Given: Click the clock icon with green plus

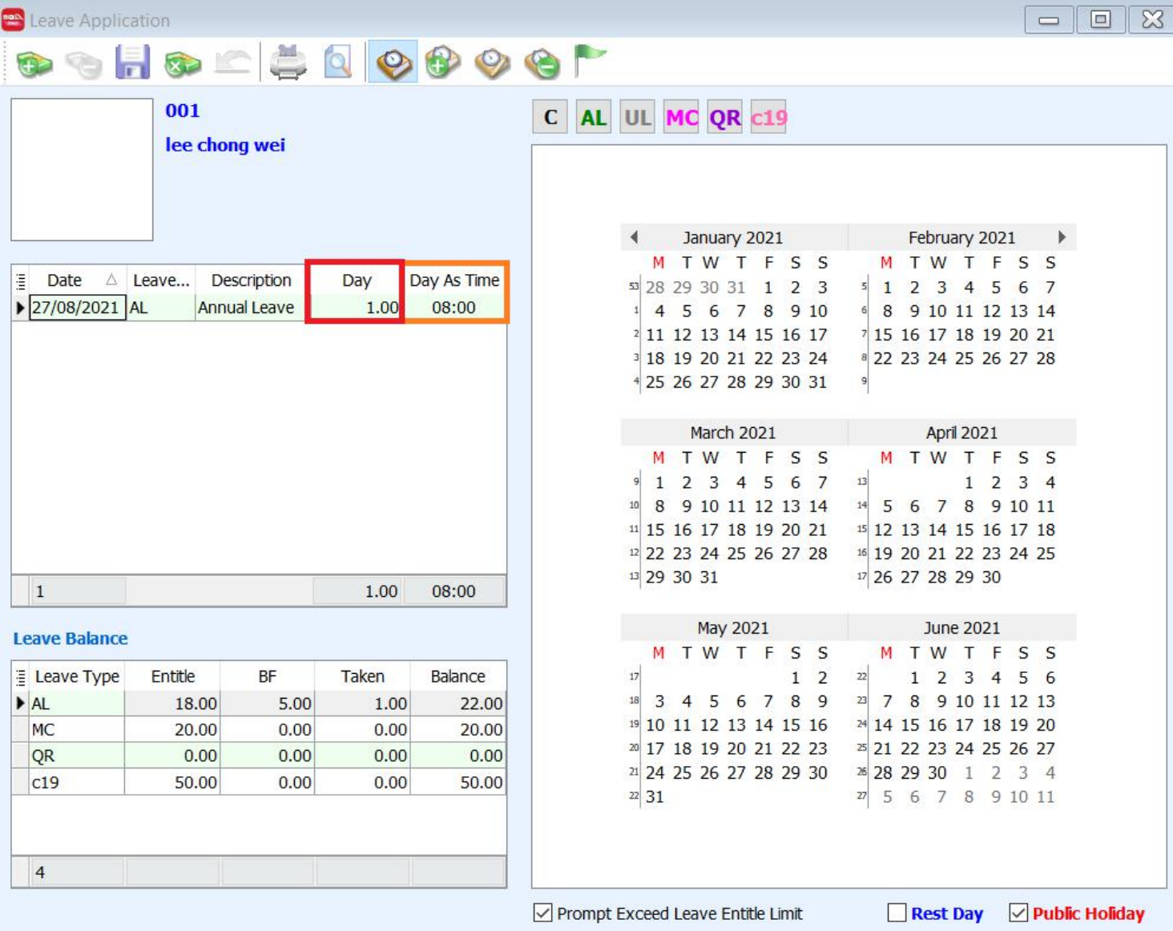Looking at the screenshot, I should coord(443,62).
